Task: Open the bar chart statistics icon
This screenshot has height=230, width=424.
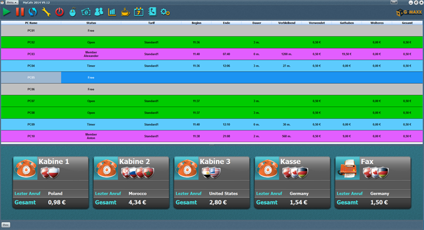Action: coord(112,12)
